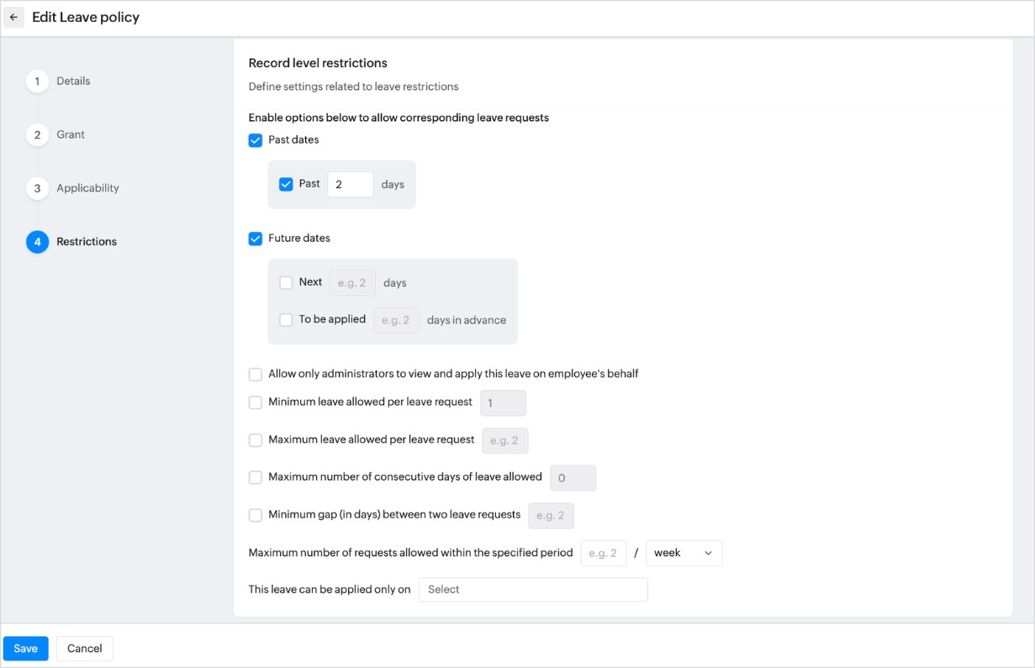The width and height of the screenshot is (1035, 668).
Task: Select step 4 Restrictions circle
Action: [37, 242]
